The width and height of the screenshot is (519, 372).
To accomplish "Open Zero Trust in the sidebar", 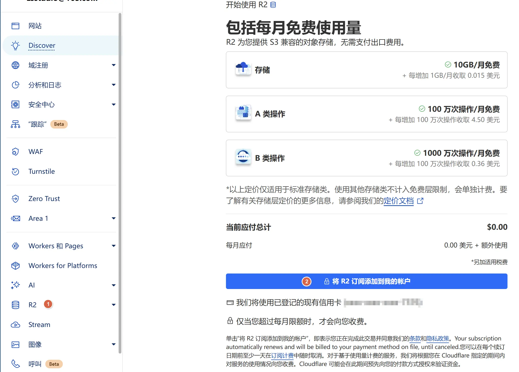I will point(61,199).
